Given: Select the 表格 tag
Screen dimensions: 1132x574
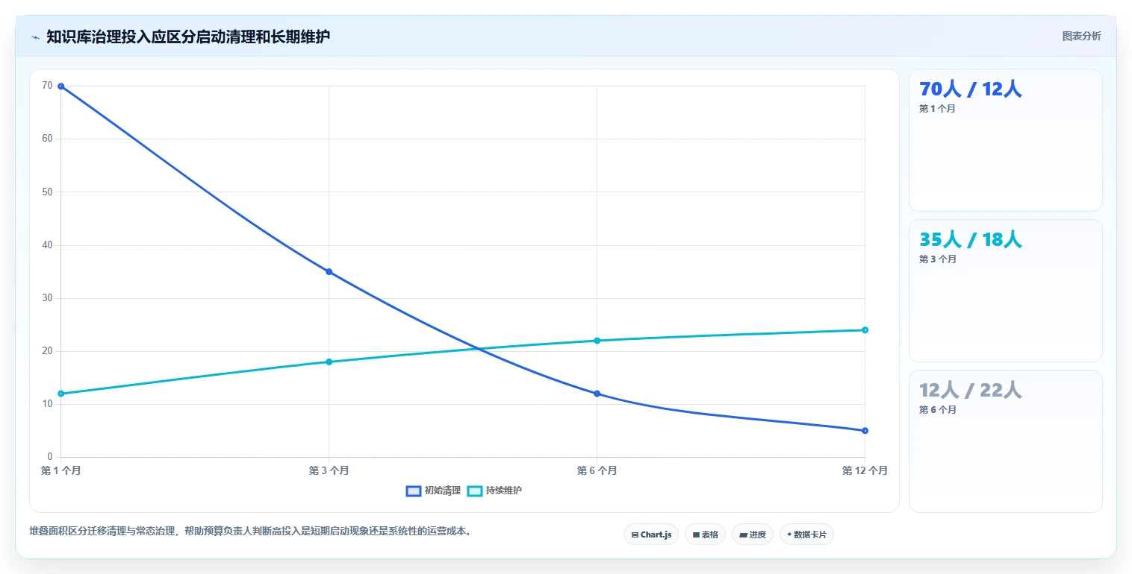Looking at the screenshot, I should click(x=705, y=534).
